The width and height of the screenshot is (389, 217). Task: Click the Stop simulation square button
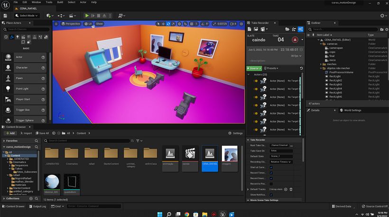point(99,16)
